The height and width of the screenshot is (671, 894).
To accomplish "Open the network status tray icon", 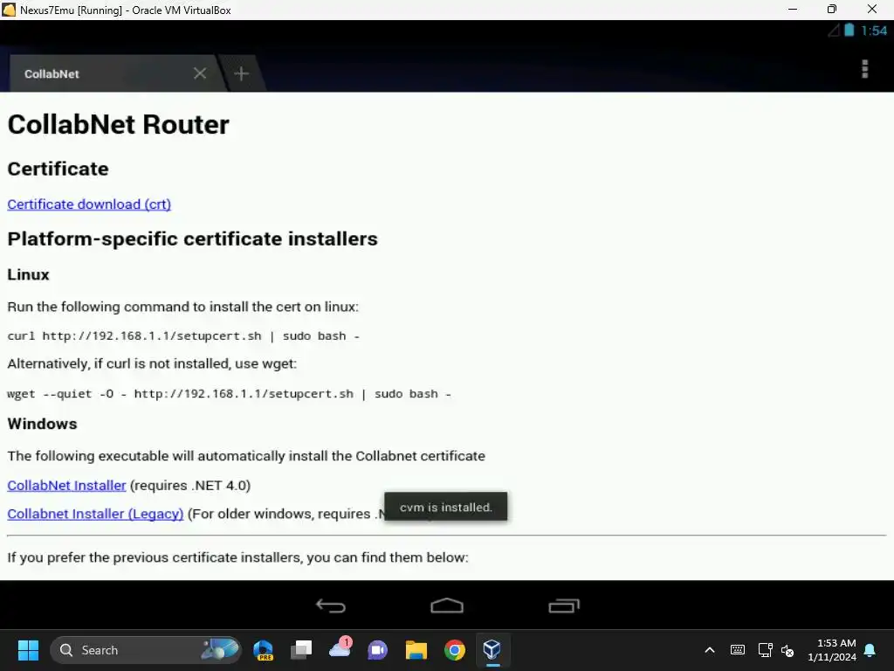I will (765, 650).
